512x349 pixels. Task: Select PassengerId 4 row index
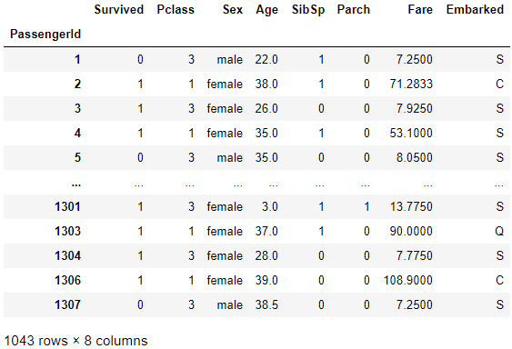(x=77, y=133)
